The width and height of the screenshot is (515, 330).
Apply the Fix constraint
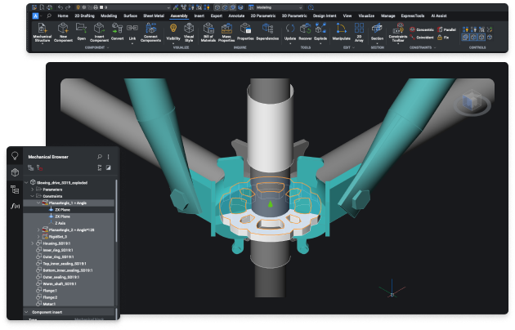coord(443,38)
